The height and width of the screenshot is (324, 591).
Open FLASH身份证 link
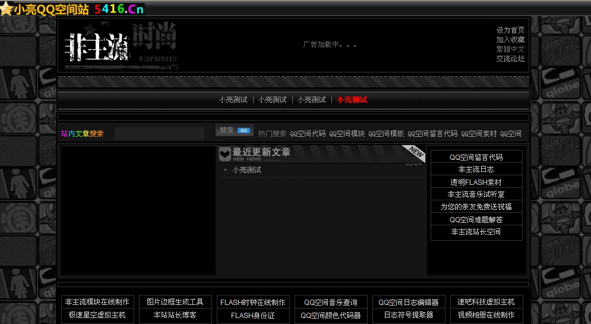(x=253, y=315)
